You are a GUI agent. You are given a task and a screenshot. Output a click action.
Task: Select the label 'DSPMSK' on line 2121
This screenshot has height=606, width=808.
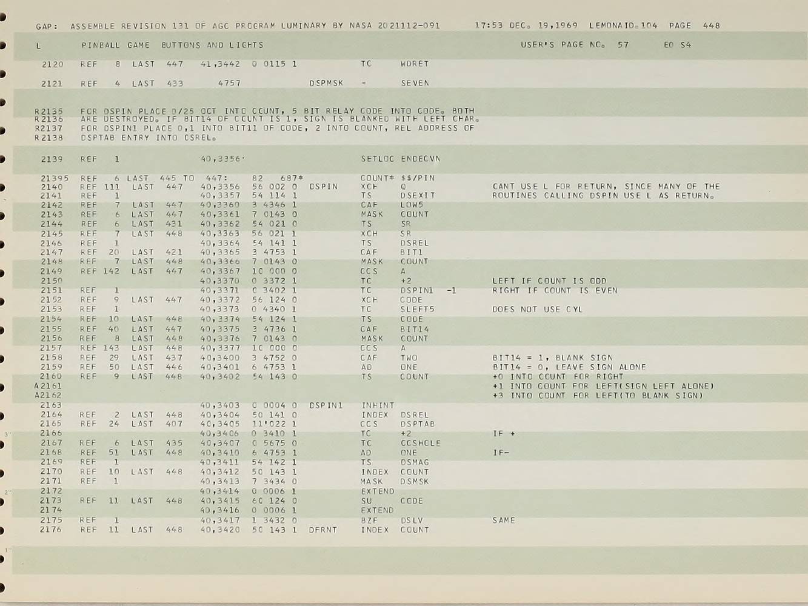click(326, 83)
